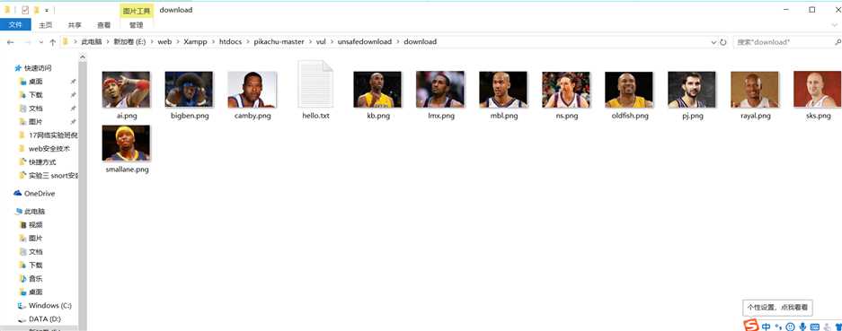Navigate to Xampp in the address path

(195, 41)
